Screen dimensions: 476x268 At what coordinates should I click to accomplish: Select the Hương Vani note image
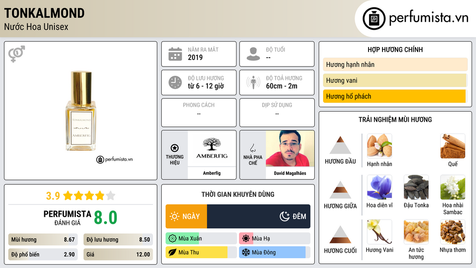(379, 232)
